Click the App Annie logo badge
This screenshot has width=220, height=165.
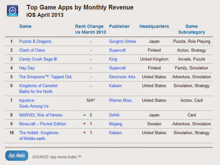(x=17, y=155)
